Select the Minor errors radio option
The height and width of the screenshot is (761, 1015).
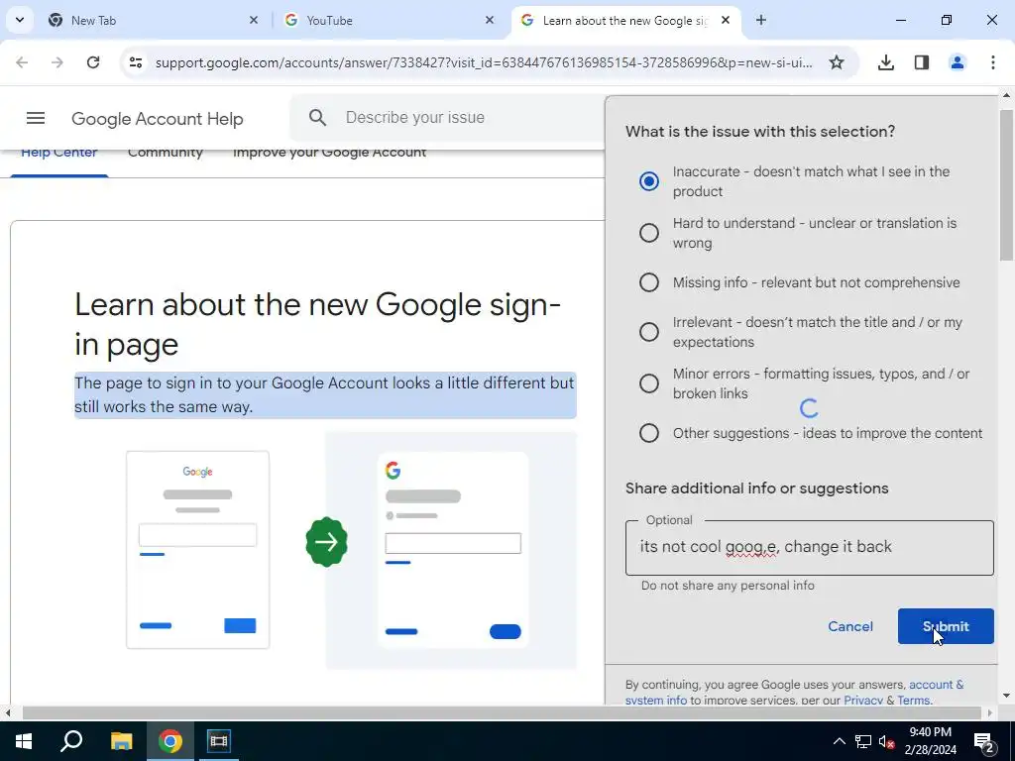[648, 383]
